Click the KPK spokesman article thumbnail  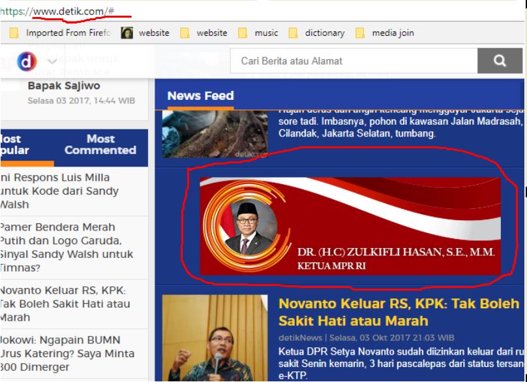[x=215, y=338]
